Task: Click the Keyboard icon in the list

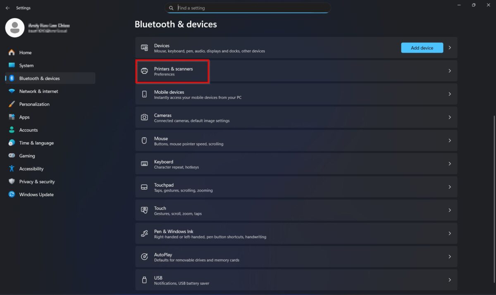Action: click(144, 164)
